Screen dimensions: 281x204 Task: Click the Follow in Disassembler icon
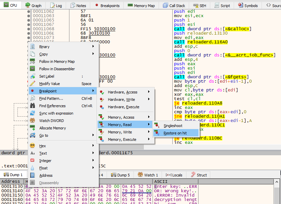click(33, 69)
